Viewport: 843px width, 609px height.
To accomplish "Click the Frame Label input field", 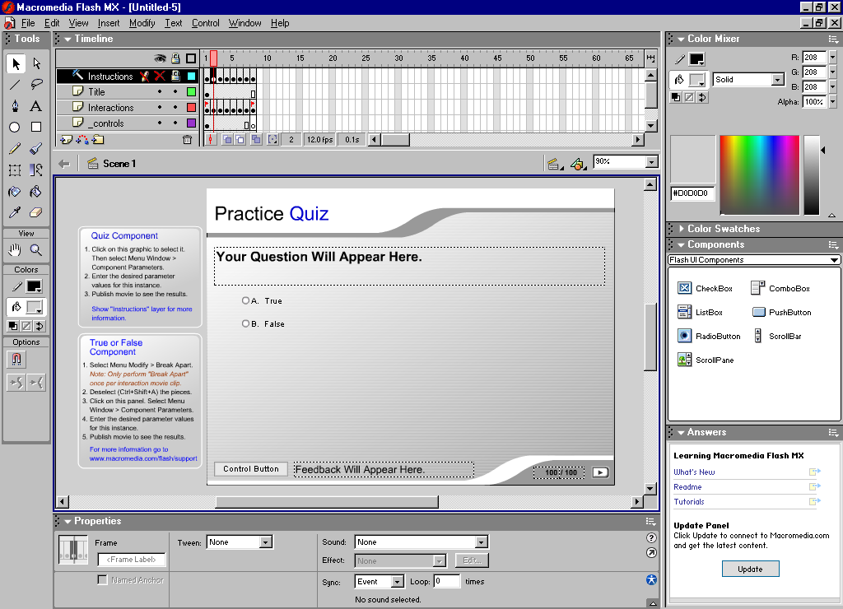I will click(x=131, y=560).
